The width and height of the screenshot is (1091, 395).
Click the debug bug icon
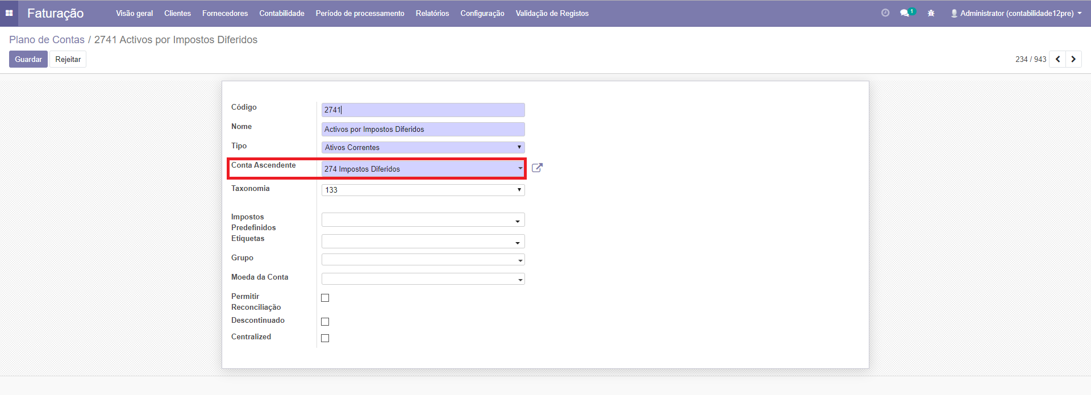pyautogui.click(x=931, y=13)
